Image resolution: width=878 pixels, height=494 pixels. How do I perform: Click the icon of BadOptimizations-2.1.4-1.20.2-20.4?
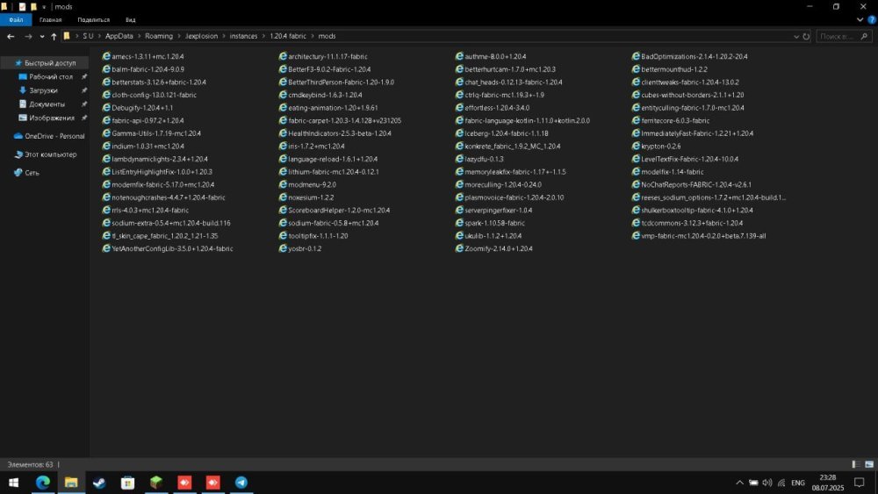[636, 56]
